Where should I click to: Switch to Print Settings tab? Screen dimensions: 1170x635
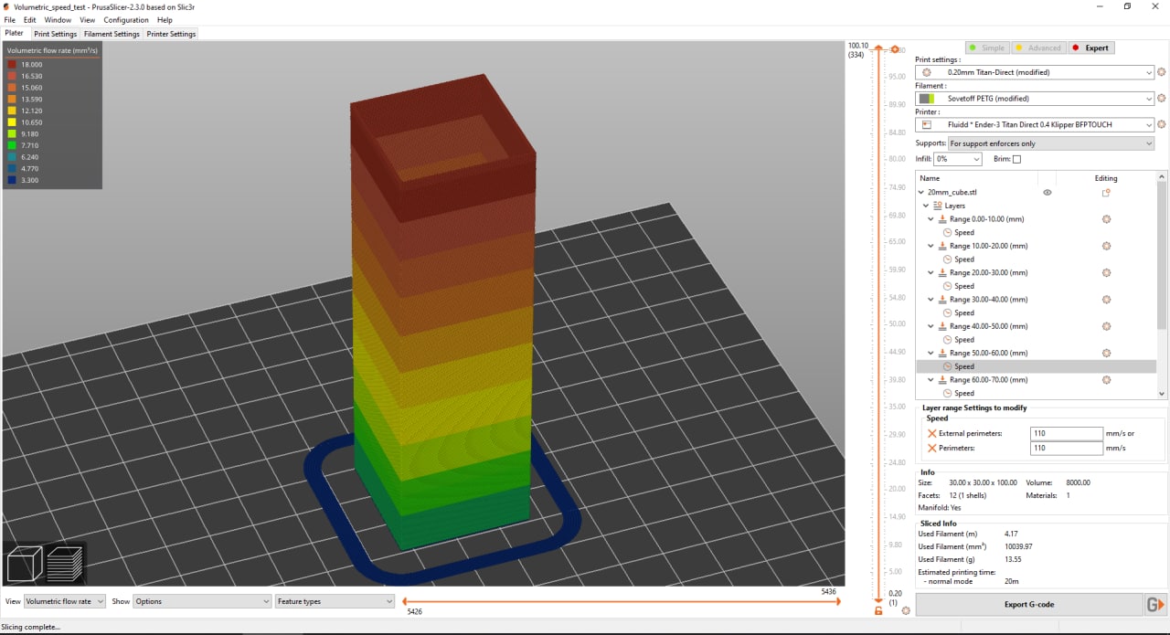coord(56,34)
